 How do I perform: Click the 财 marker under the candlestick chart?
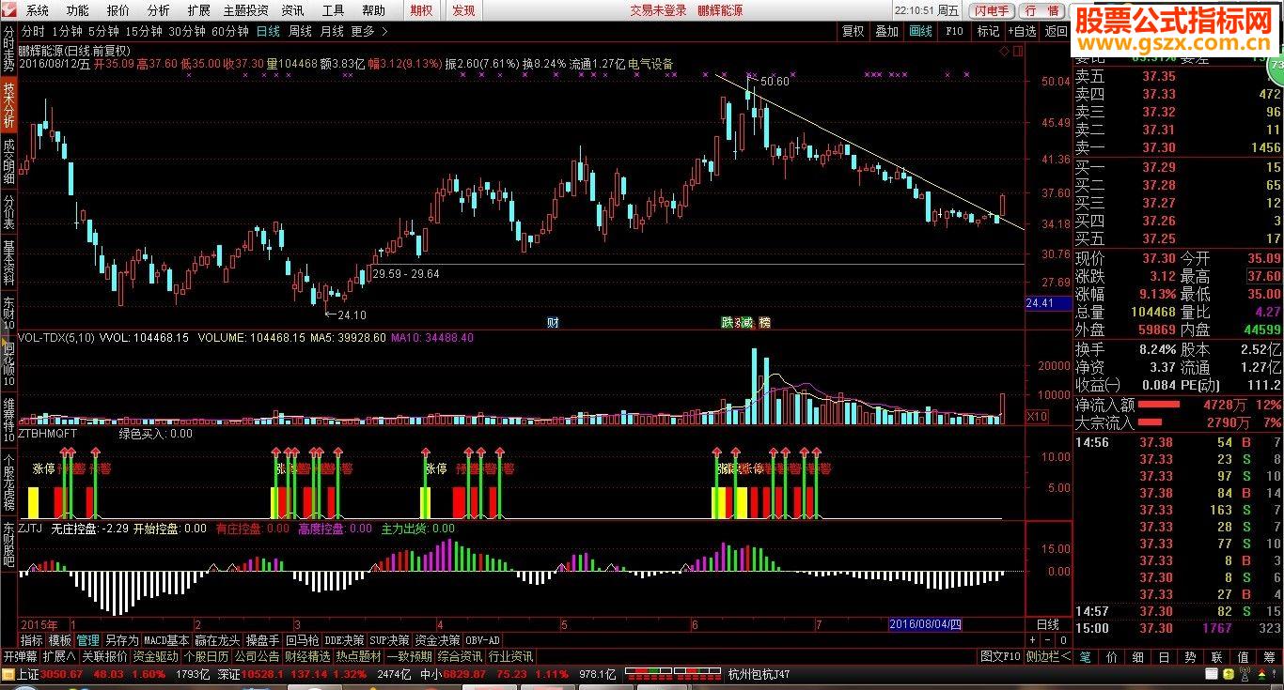[554, 322]
